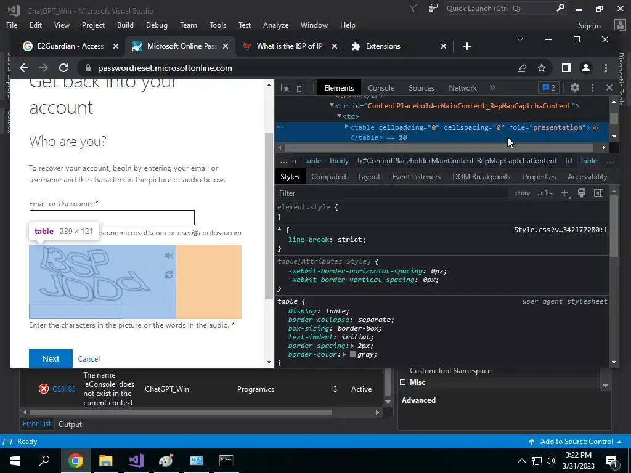Open the Chrome three-dot menu

coord(606,68)
